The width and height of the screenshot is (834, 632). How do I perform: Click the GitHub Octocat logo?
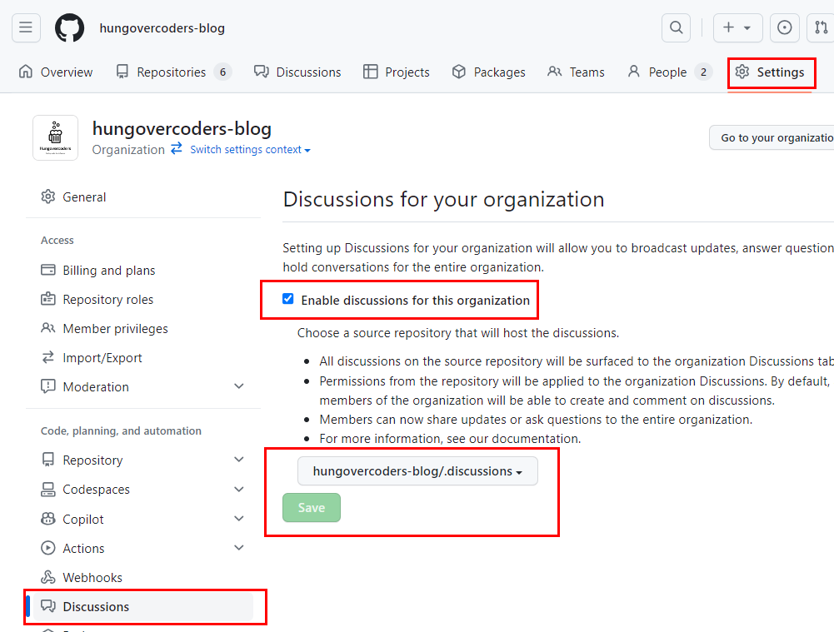[x=70, y=27]
